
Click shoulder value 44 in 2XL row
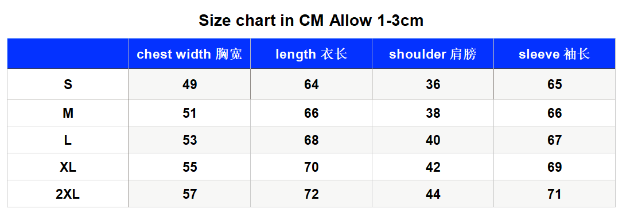pos(433,194)
